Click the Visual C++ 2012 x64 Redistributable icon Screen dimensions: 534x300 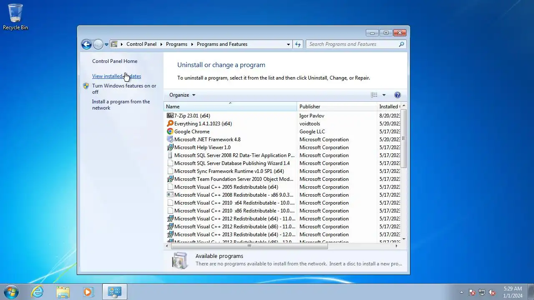click(x=170, y=218)
